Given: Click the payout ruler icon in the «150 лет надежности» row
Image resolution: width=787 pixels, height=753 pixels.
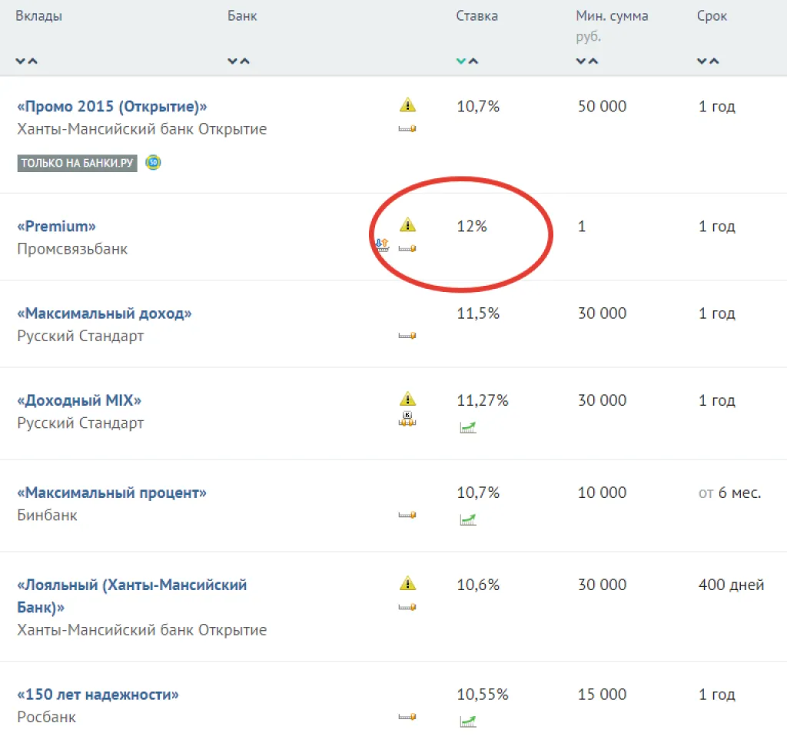Looking at the screenshot, I should click(407, 717).
